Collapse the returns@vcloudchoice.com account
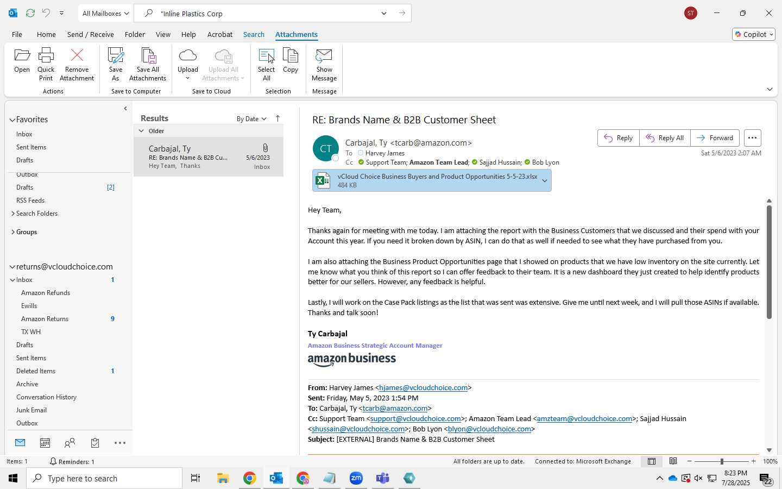 point(12,267)
